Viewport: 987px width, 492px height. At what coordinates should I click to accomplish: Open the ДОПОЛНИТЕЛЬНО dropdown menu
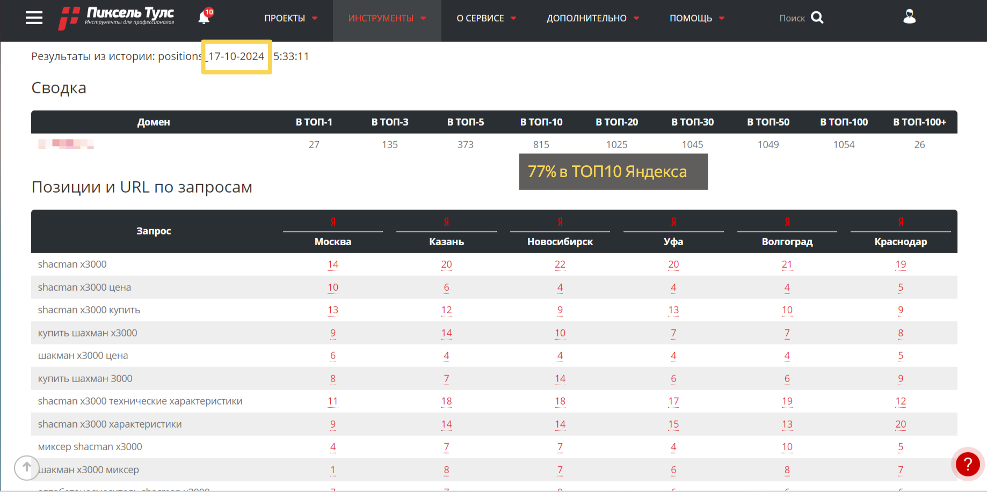[x=592, y=18]
